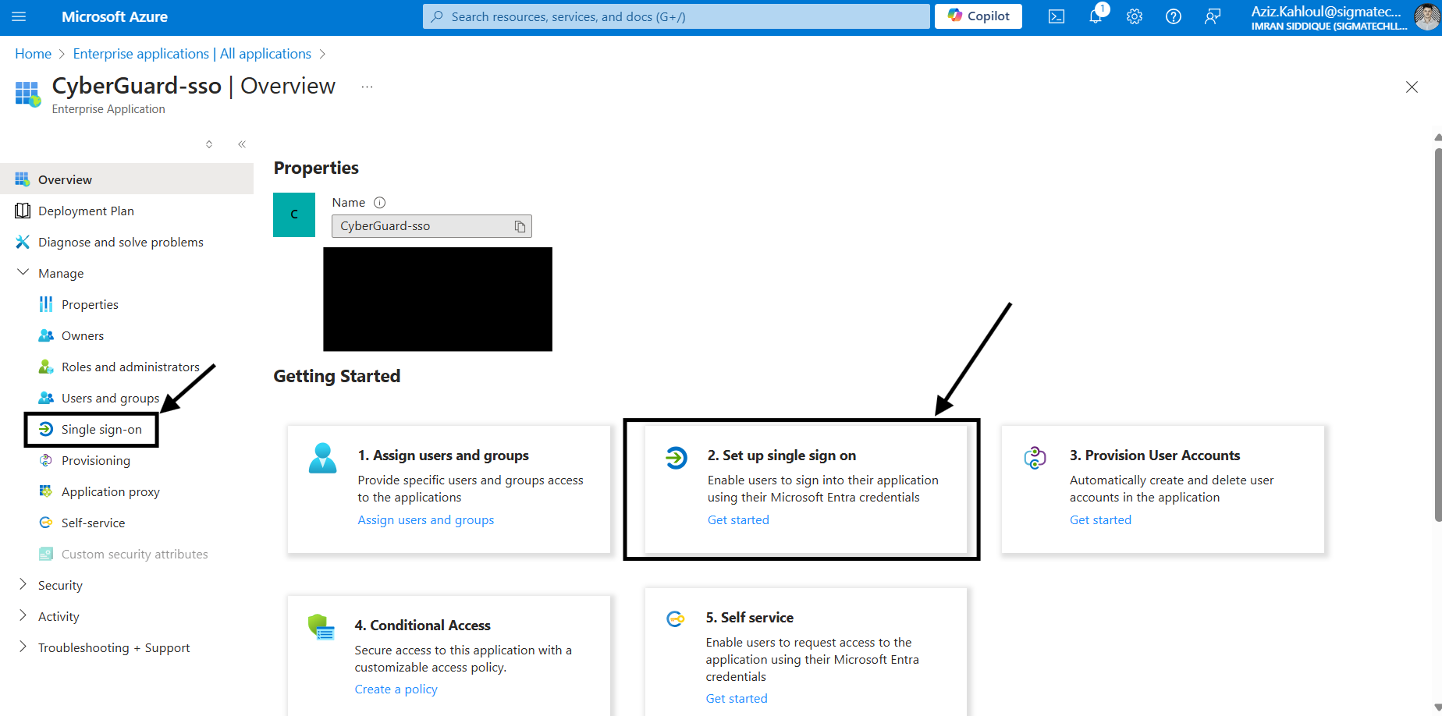The image size is (1442, 716).
Task: Open the portal hamburger menu
Action: tap(19, 16)
